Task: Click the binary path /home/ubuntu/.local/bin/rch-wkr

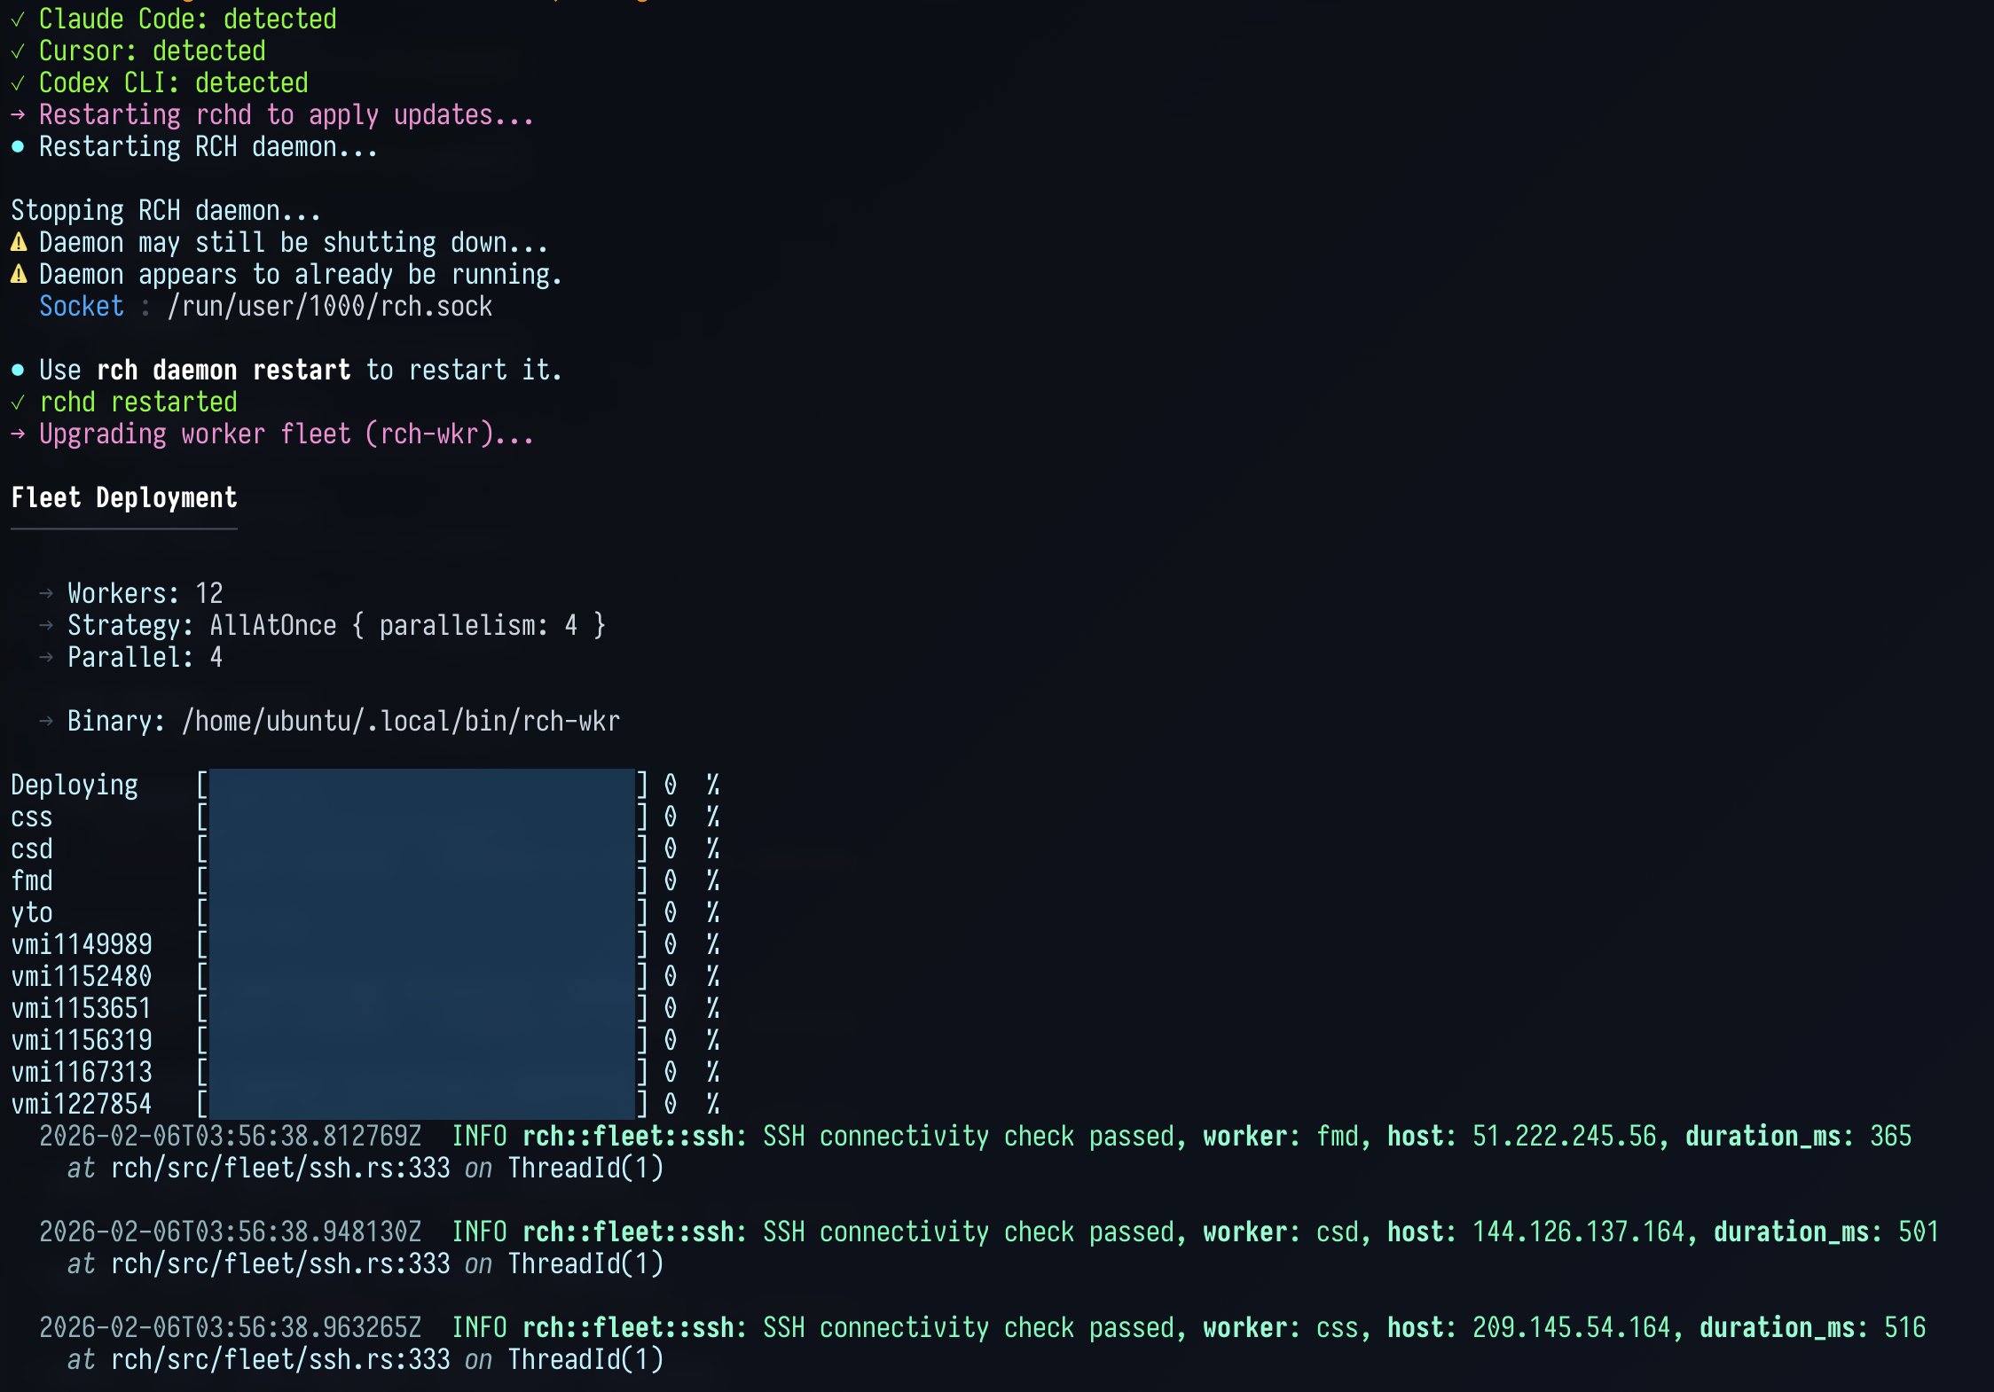Action: coord(401,722)
